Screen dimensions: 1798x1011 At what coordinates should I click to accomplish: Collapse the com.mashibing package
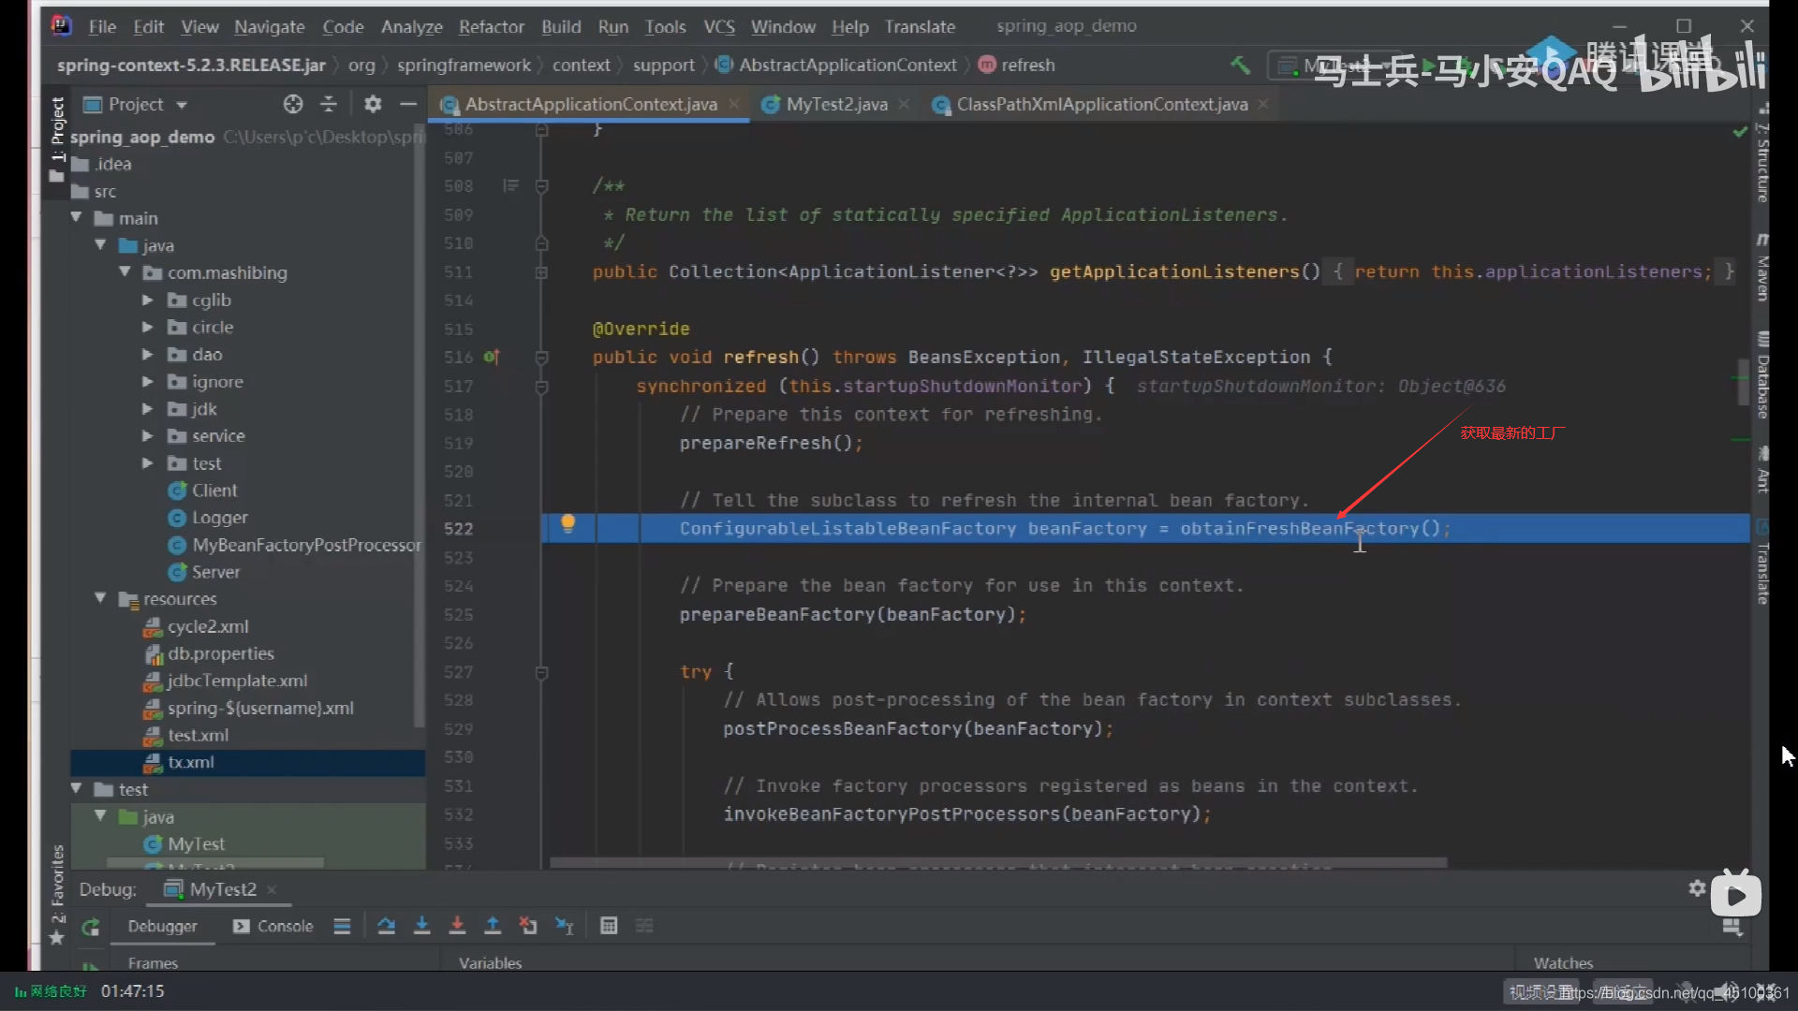tap(125, 272)
